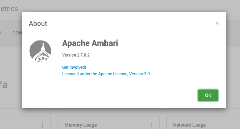Click the About dialog title
This screenshot has width=240, height=129.
[x=38, y=23]
